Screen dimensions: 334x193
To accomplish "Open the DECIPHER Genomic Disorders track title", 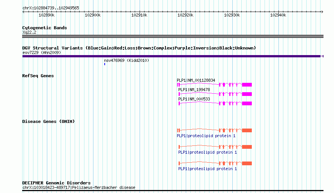I will click(x=56, y=183).
